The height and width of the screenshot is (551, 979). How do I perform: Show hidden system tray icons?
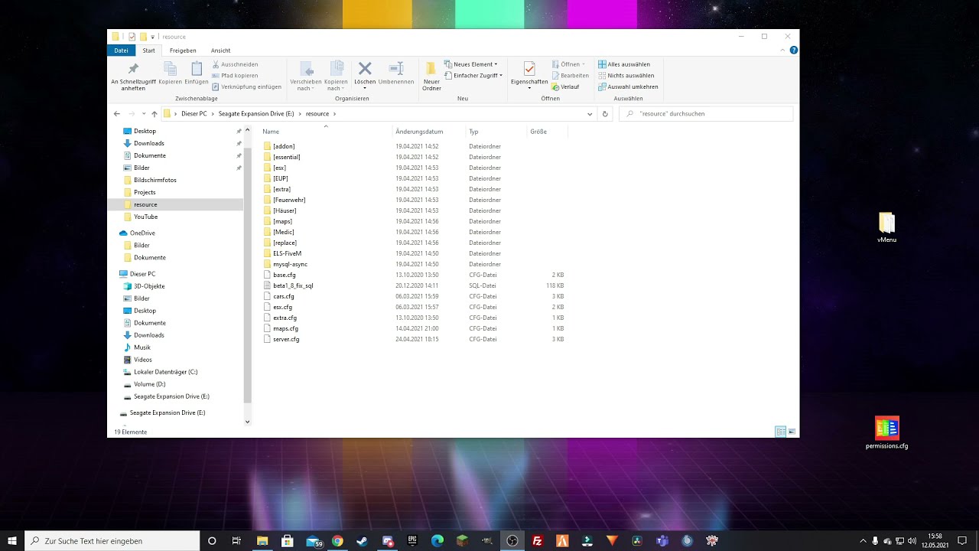863,541
